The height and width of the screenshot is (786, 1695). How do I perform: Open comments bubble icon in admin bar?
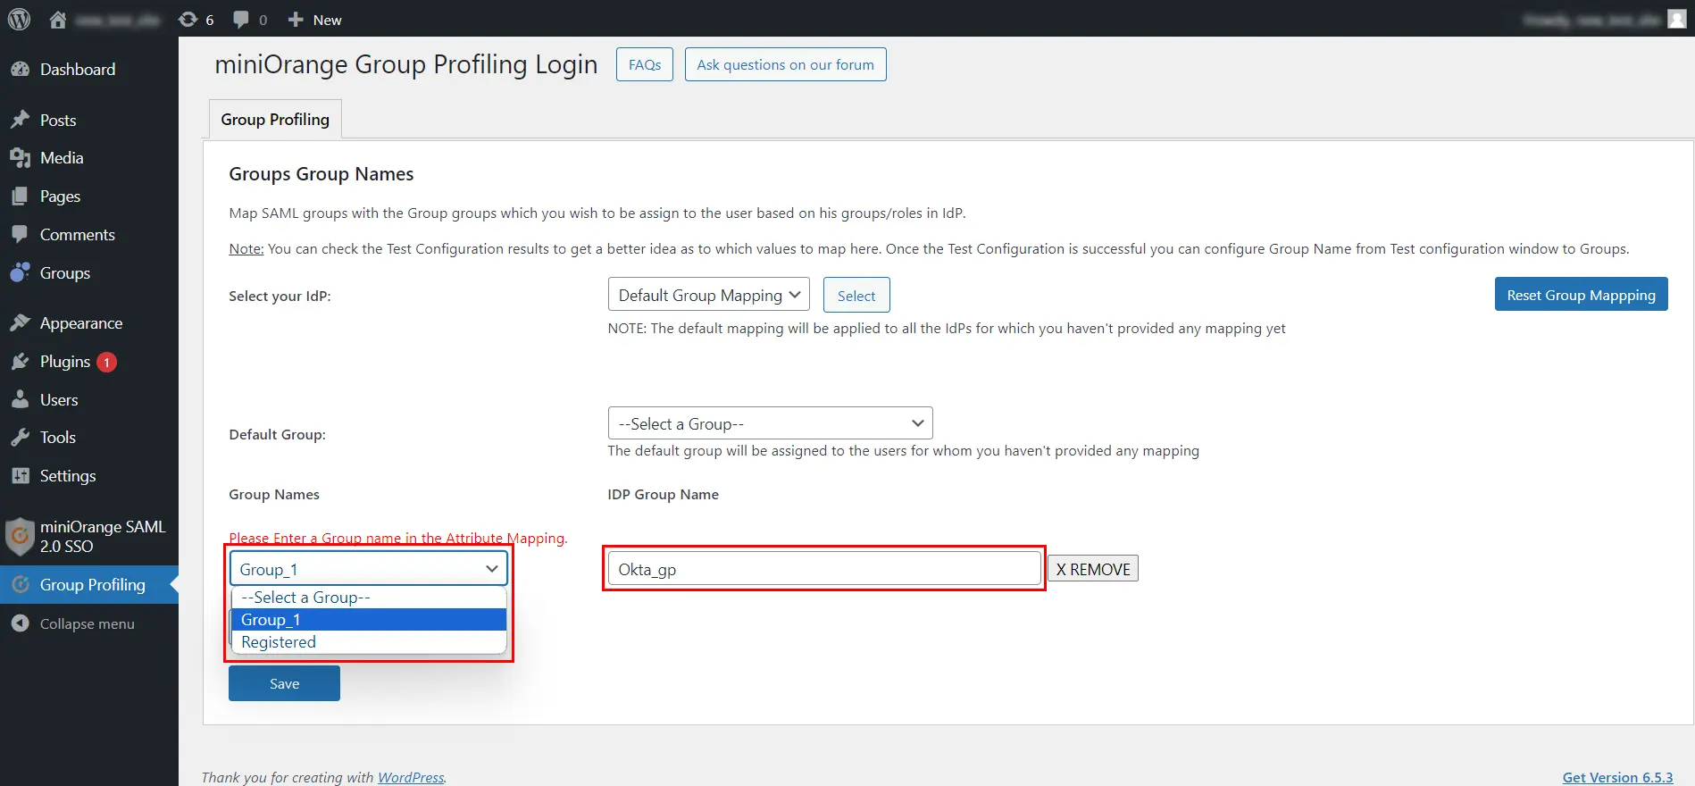coord(241,19)
